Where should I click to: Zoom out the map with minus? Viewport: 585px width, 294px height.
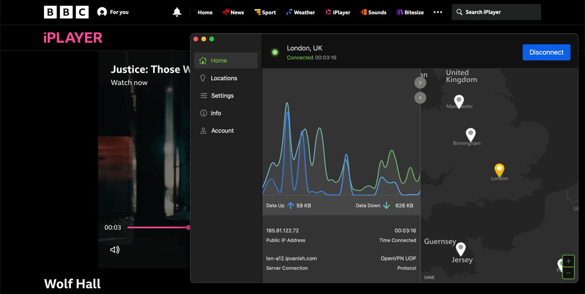[568, 273]
